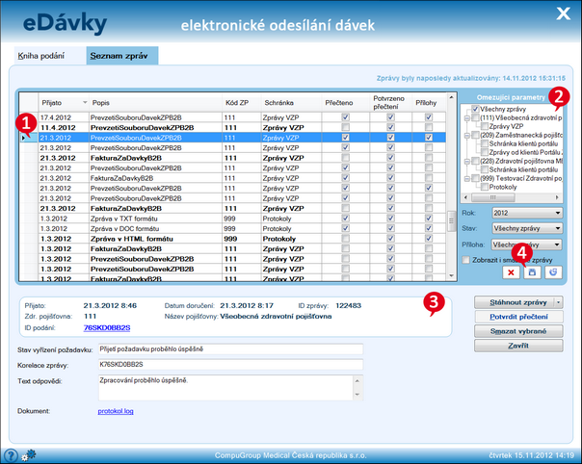Toggle Přílohy checkbox in the 17.4.2012 row
This screenshot has width=582, height=464.
(x=429, y=117)
